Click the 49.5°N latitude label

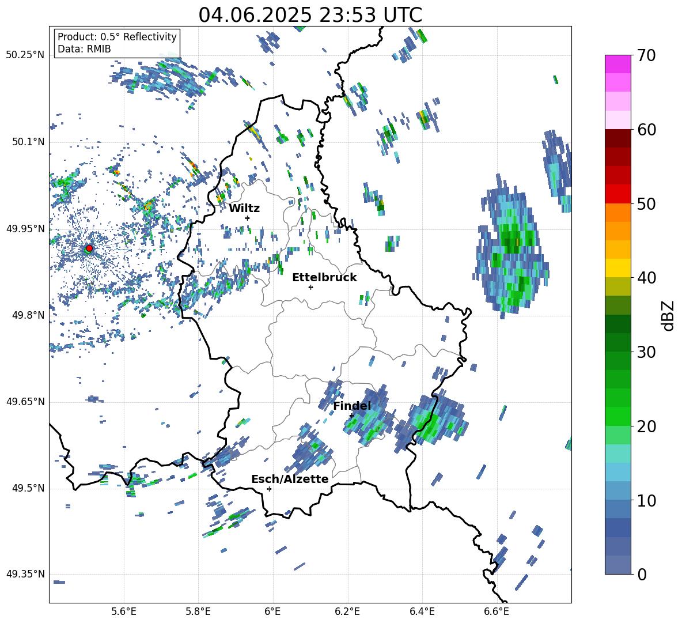[28, 488]
